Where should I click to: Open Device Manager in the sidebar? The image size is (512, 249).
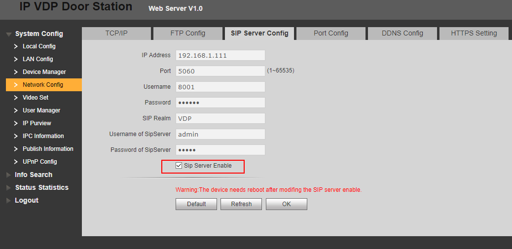44,72
